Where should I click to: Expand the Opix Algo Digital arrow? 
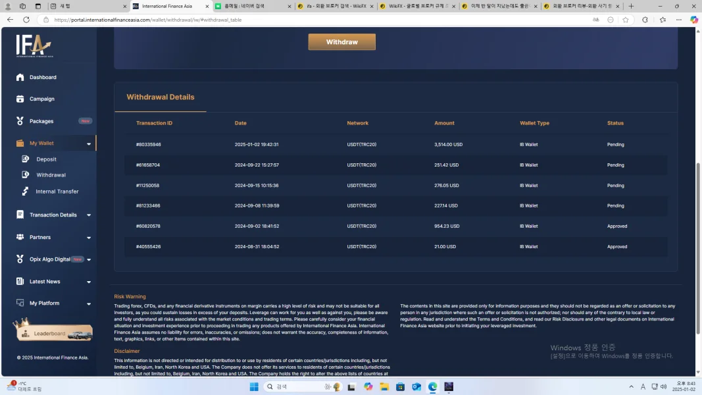89,259
